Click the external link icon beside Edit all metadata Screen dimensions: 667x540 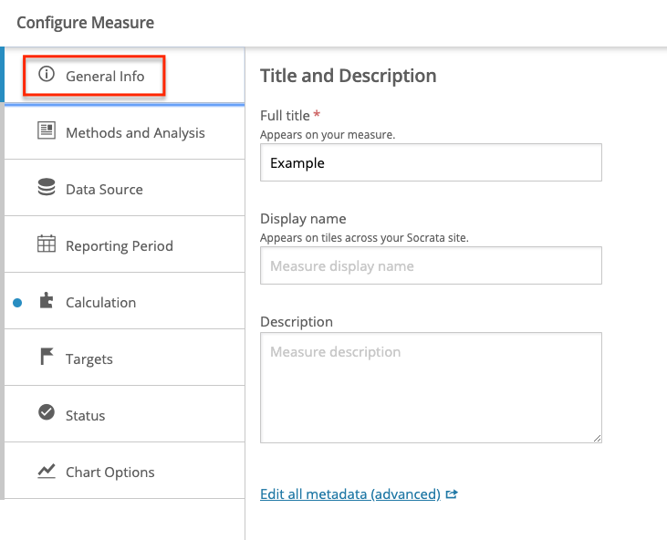452,494
